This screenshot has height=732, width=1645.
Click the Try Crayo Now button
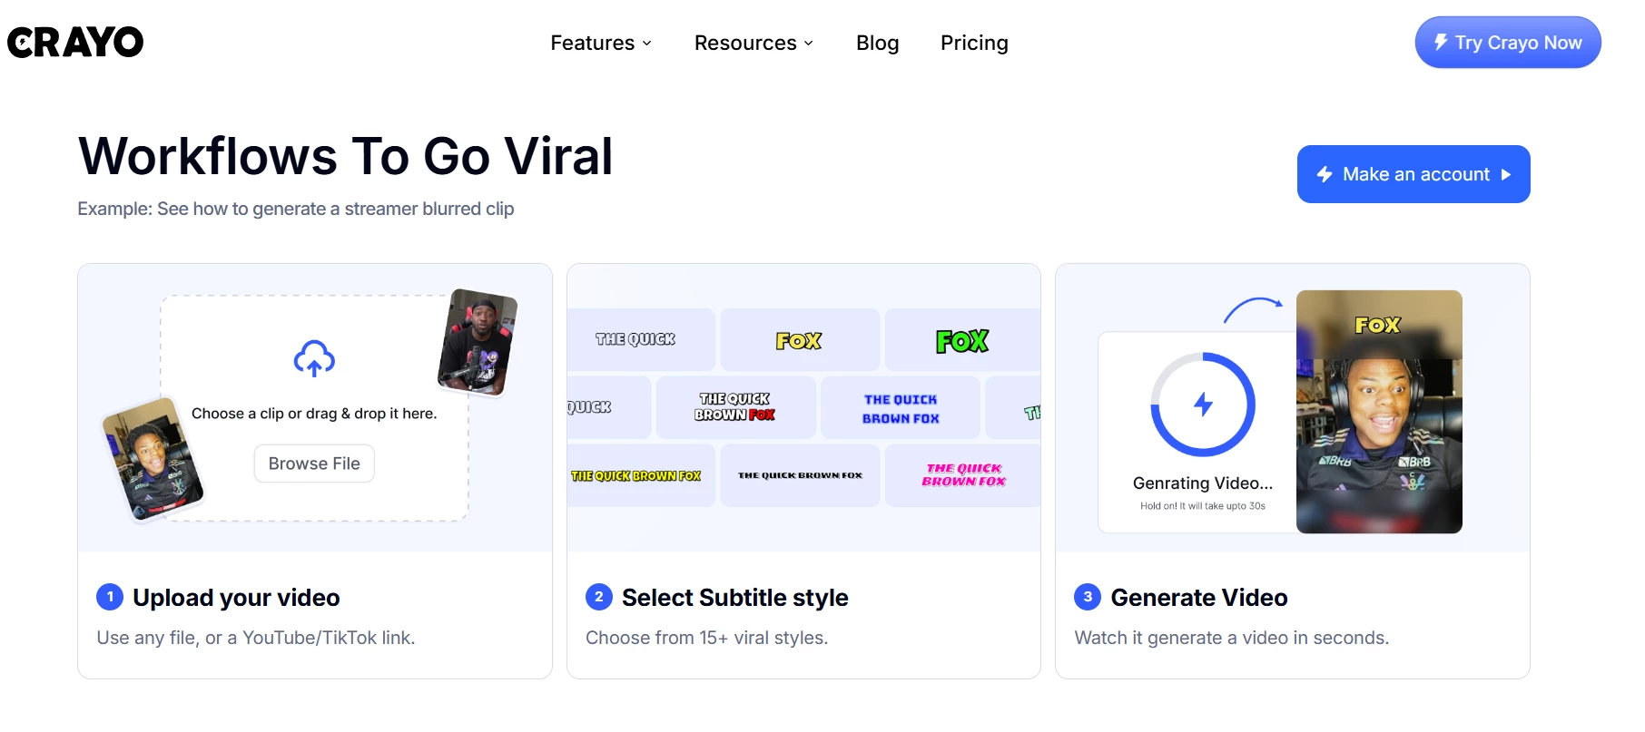click(x=1508, y=43)
